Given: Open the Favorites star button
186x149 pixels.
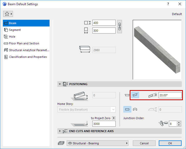Looking at the screenshot, I should (8, 14).
